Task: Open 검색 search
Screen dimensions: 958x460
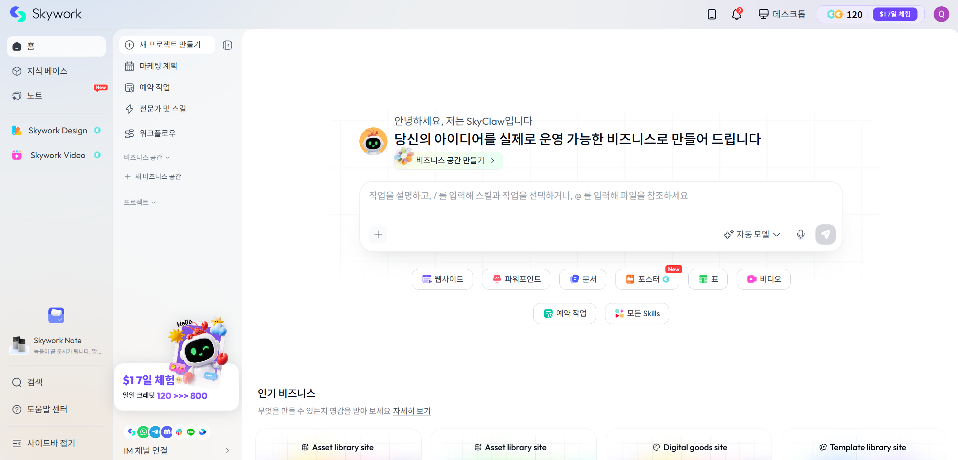Action: 56,382
